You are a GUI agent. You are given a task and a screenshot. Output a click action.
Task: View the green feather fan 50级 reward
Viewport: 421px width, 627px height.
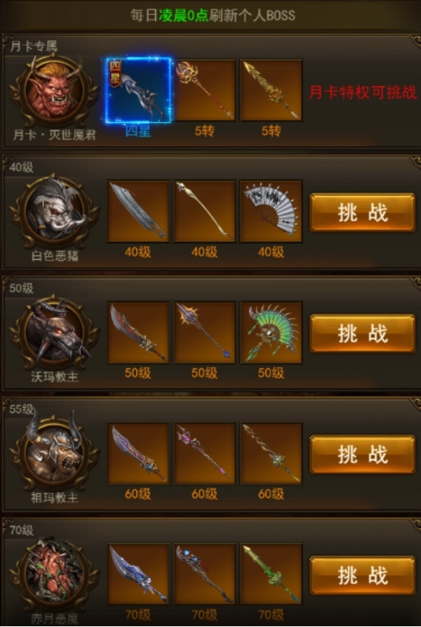271,332
